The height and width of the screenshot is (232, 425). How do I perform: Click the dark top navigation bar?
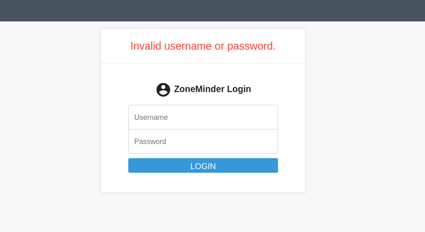click(212, 10)
